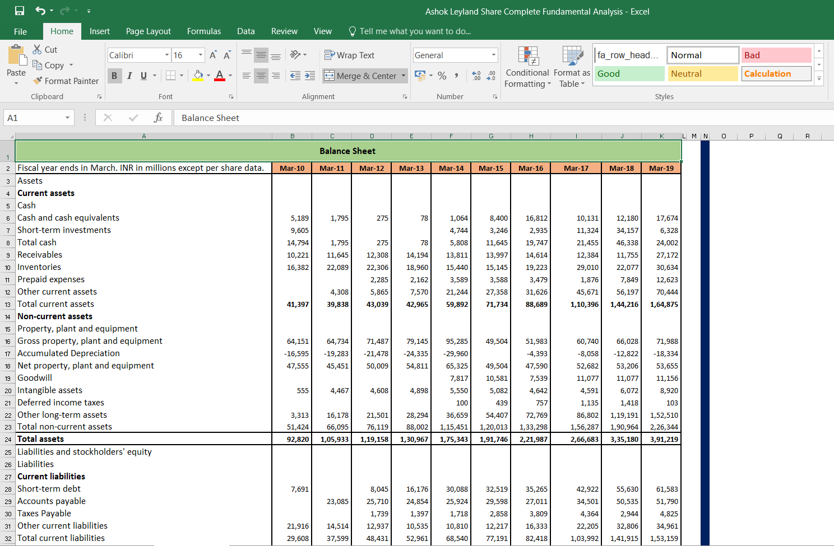The height and width of the screenshot is (546, 834).
Task: Align text right
Action: point(276,76)
